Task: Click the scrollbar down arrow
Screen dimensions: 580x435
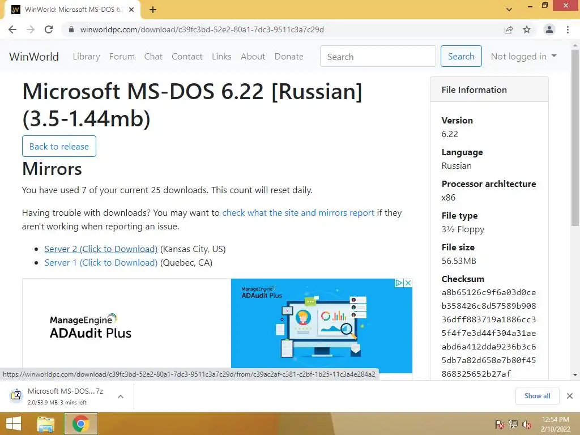Action: click(x=575, y=375)
